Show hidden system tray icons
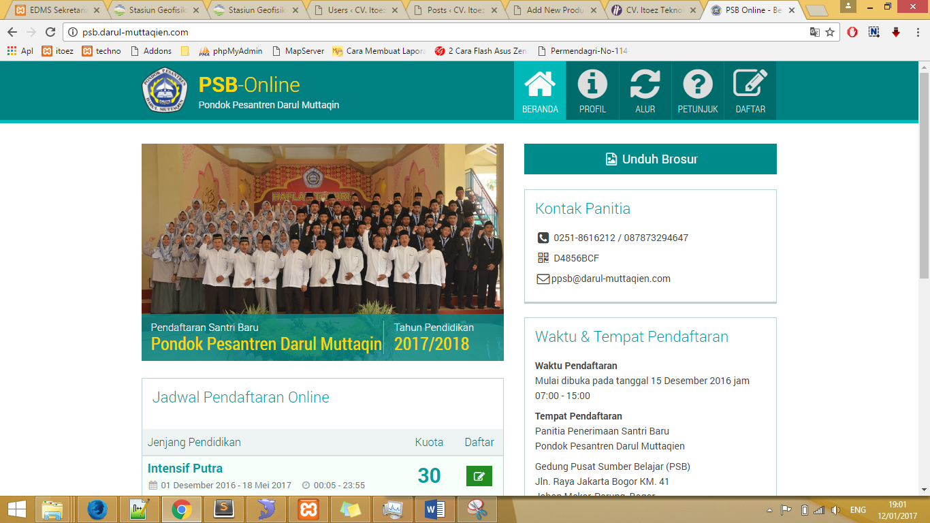This screenshot has width=930, height=523. (770, 510)
